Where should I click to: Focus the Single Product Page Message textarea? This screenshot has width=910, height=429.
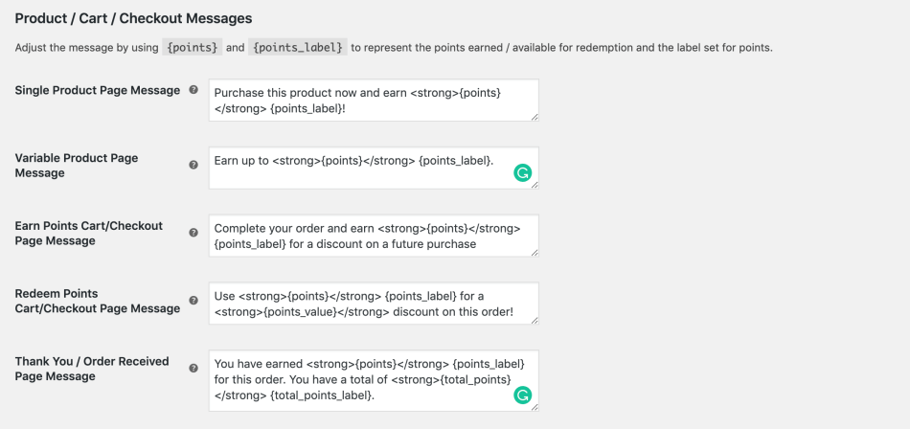tap(373, 100)
